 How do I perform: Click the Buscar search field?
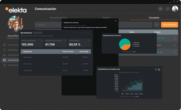pos(48,25)
